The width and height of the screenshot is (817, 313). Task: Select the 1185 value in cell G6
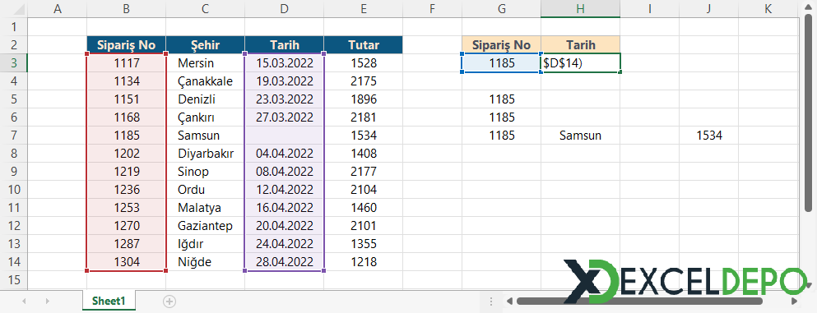pos(501,117)
